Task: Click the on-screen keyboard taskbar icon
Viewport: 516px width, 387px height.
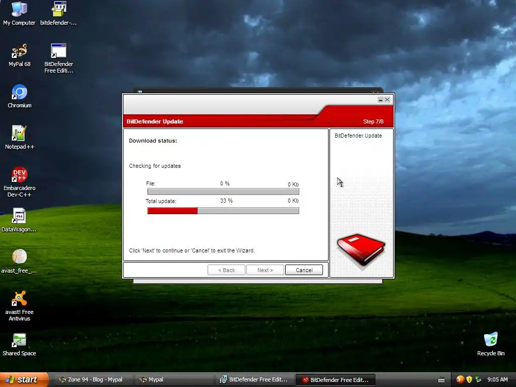Action: click(x=441, y=380)
